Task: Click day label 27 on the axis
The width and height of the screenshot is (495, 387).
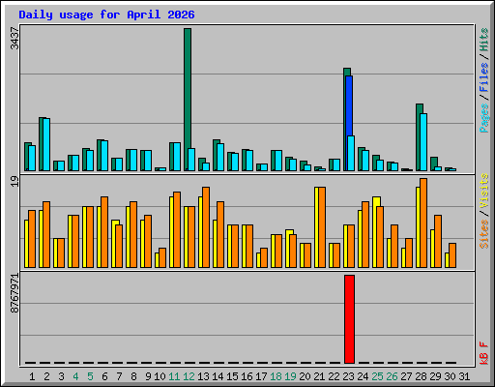Action: tap(406, 376)
